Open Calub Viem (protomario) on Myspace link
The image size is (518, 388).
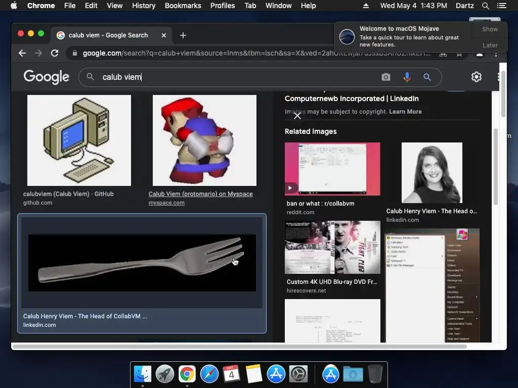200,194
